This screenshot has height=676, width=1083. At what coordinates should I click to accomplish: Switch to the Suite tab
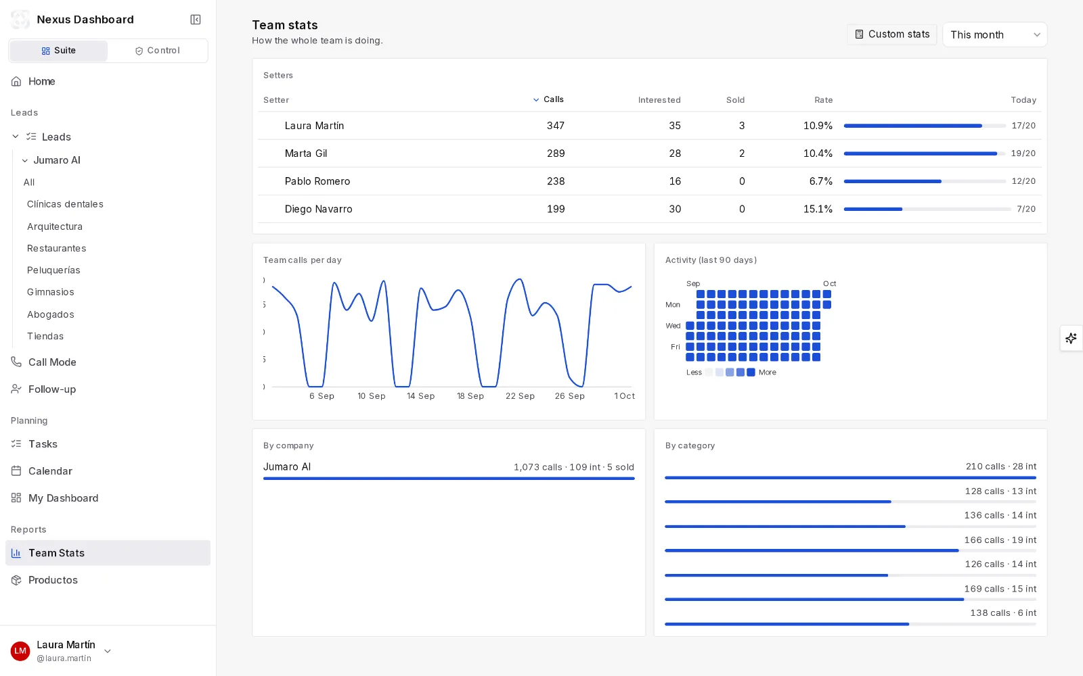(58, 51)
